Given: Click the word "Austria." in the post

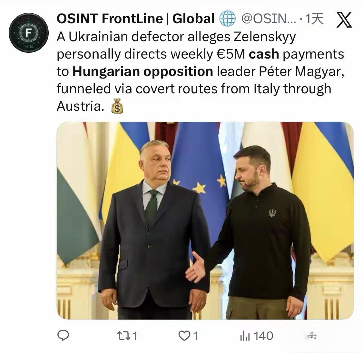Looking at the screenshot, I should (80, 106).
